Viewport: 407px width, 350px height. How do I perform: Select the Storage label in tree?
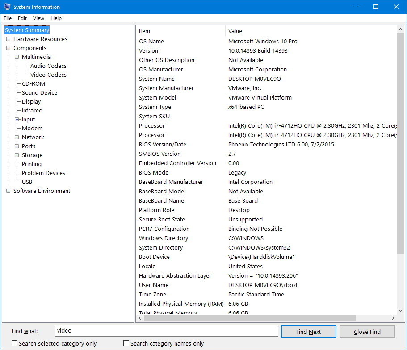tap(32, 155)
